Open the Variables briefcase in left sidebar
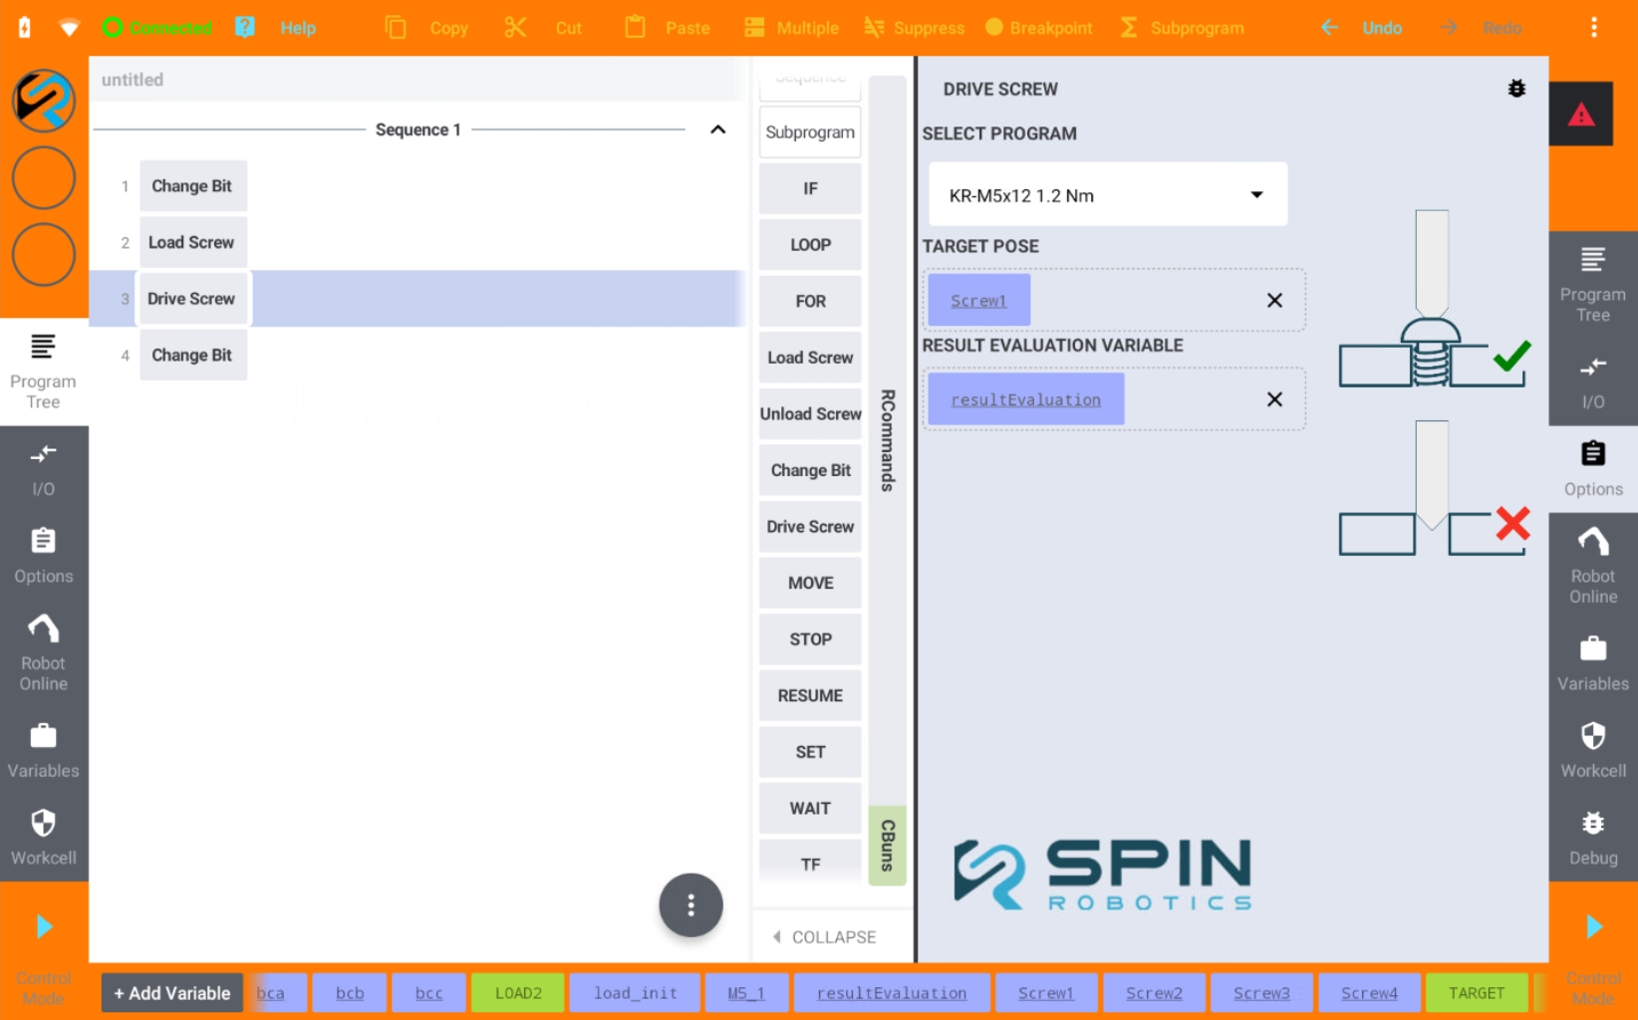This screenshot has height=1020, width=1638. pos(44,750)
